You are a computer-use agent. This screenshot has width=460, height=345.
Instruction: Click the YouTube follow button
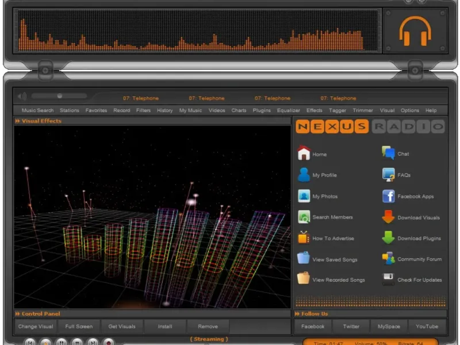(427, 327)
